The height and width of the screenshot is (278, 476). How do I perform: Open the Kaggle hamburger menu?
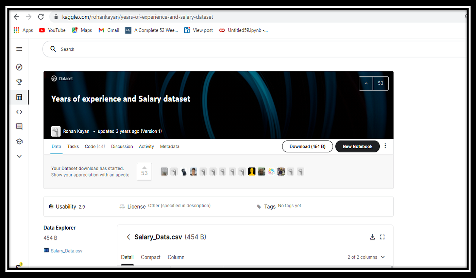(19, 49)
